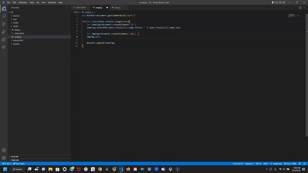
Task: Click the JSON breadcrumb segment
Action: pos(76,12)
